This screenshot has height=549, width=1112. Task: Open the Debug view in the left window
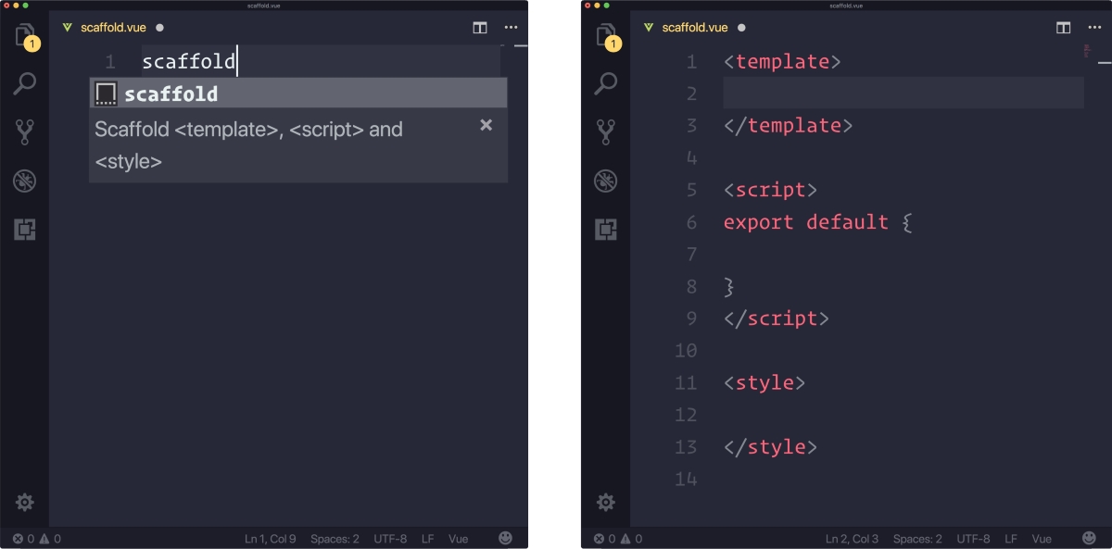click(x=25, y=181)
